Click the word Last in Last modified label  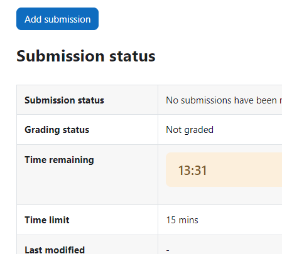(33, 250)
